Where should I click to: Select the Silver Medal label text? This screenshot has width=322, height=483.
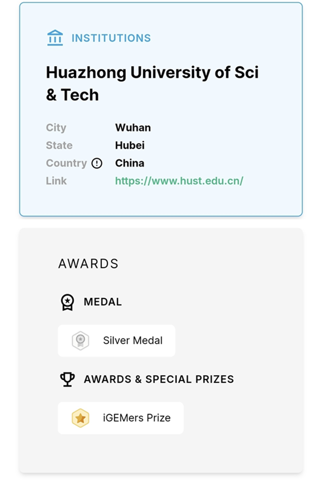(x=133, y=341)
